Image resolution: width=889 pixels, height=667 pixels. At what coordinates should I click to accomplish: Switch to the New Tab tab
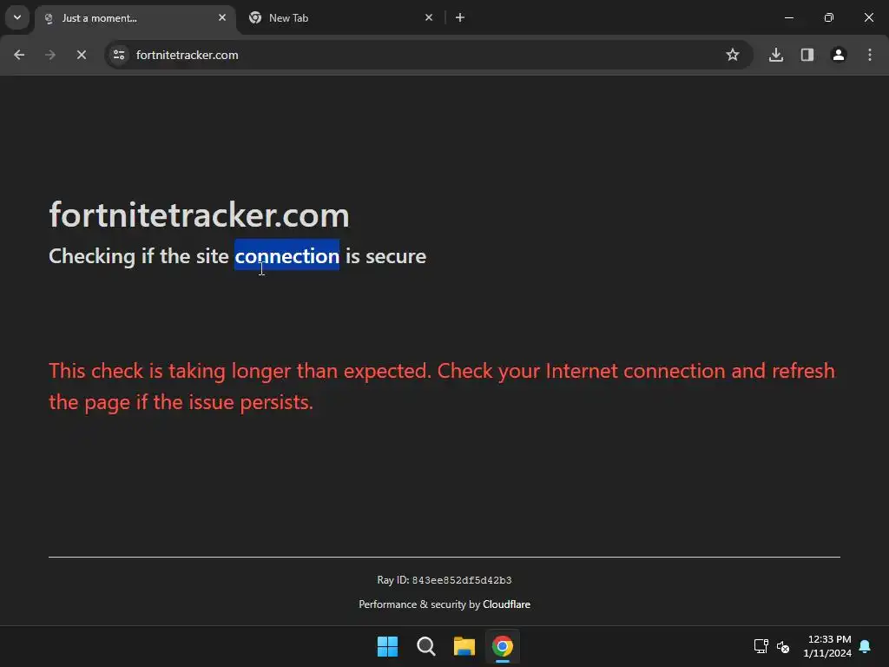pos(340,18)
